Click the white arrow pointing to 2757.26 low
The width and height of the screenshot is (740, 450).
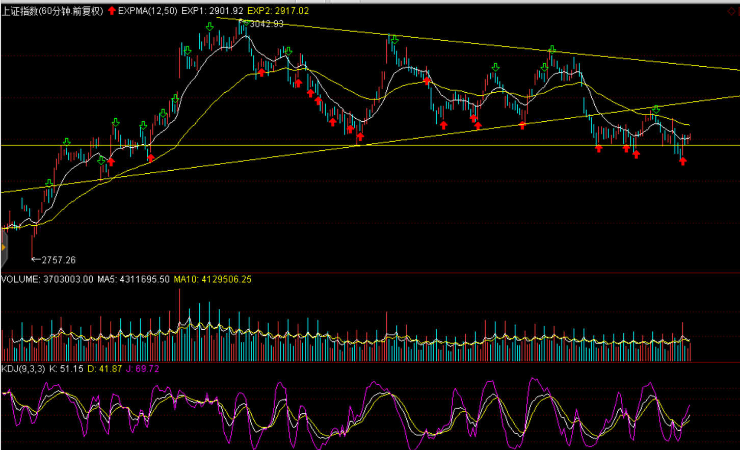click(36, 260)
